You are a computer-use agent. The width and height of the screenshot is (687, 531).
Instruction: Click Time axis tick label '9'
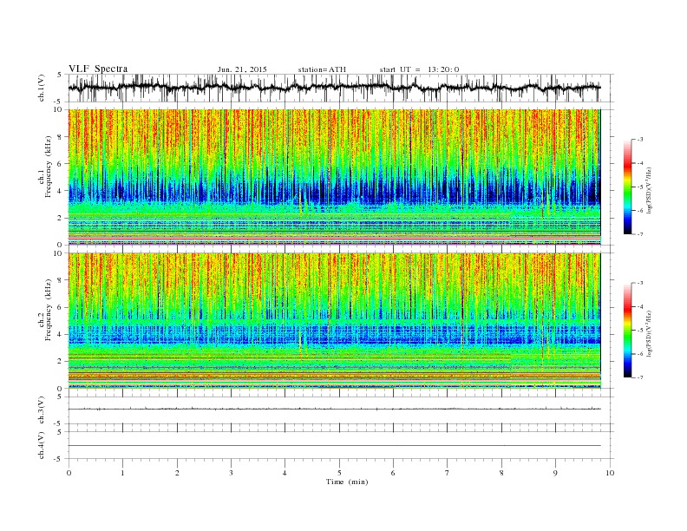[x=555, y=473]
